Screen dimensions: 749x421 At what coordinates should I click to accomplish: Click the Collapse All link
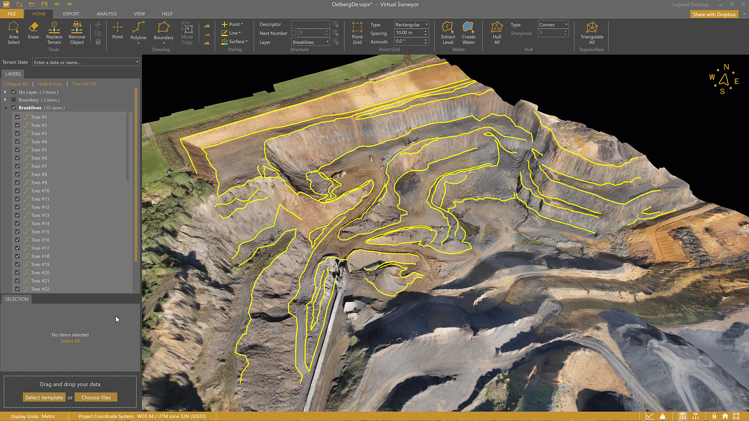15,84
